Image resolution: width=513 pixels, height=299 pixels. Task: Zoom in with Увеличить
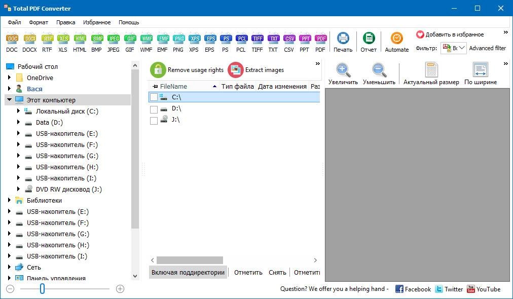coord(343,74)
